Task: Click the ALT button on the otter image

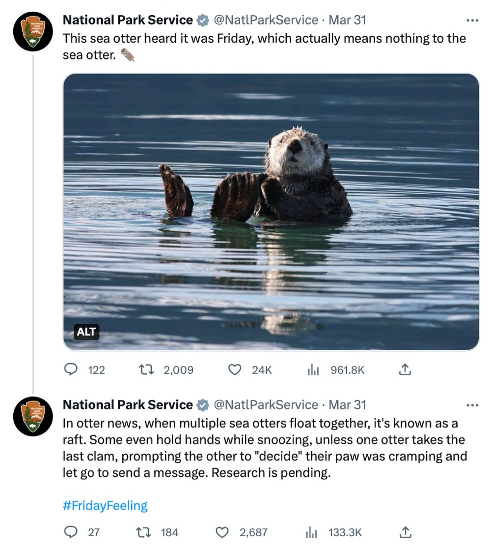Action: click(x=86, y=332)
